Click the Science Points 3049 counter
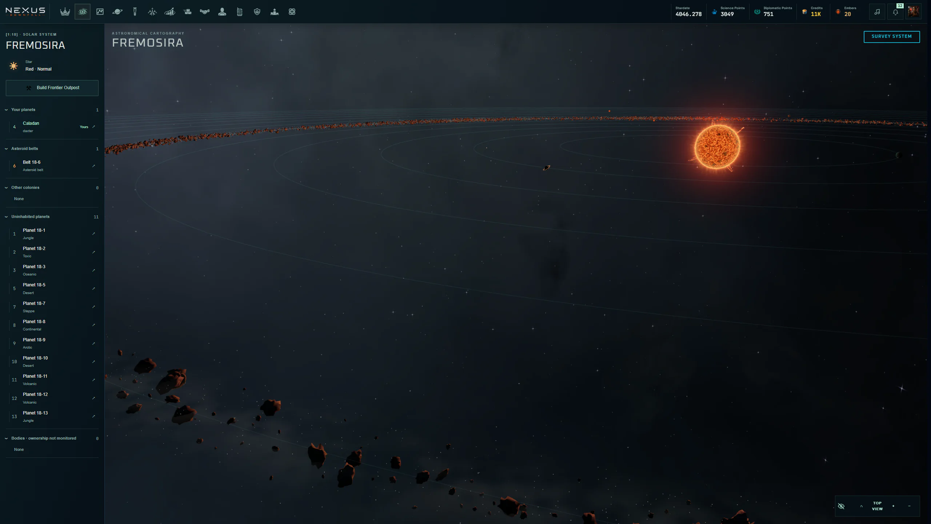Screen dimensions: 931x524 click(728, 12)
